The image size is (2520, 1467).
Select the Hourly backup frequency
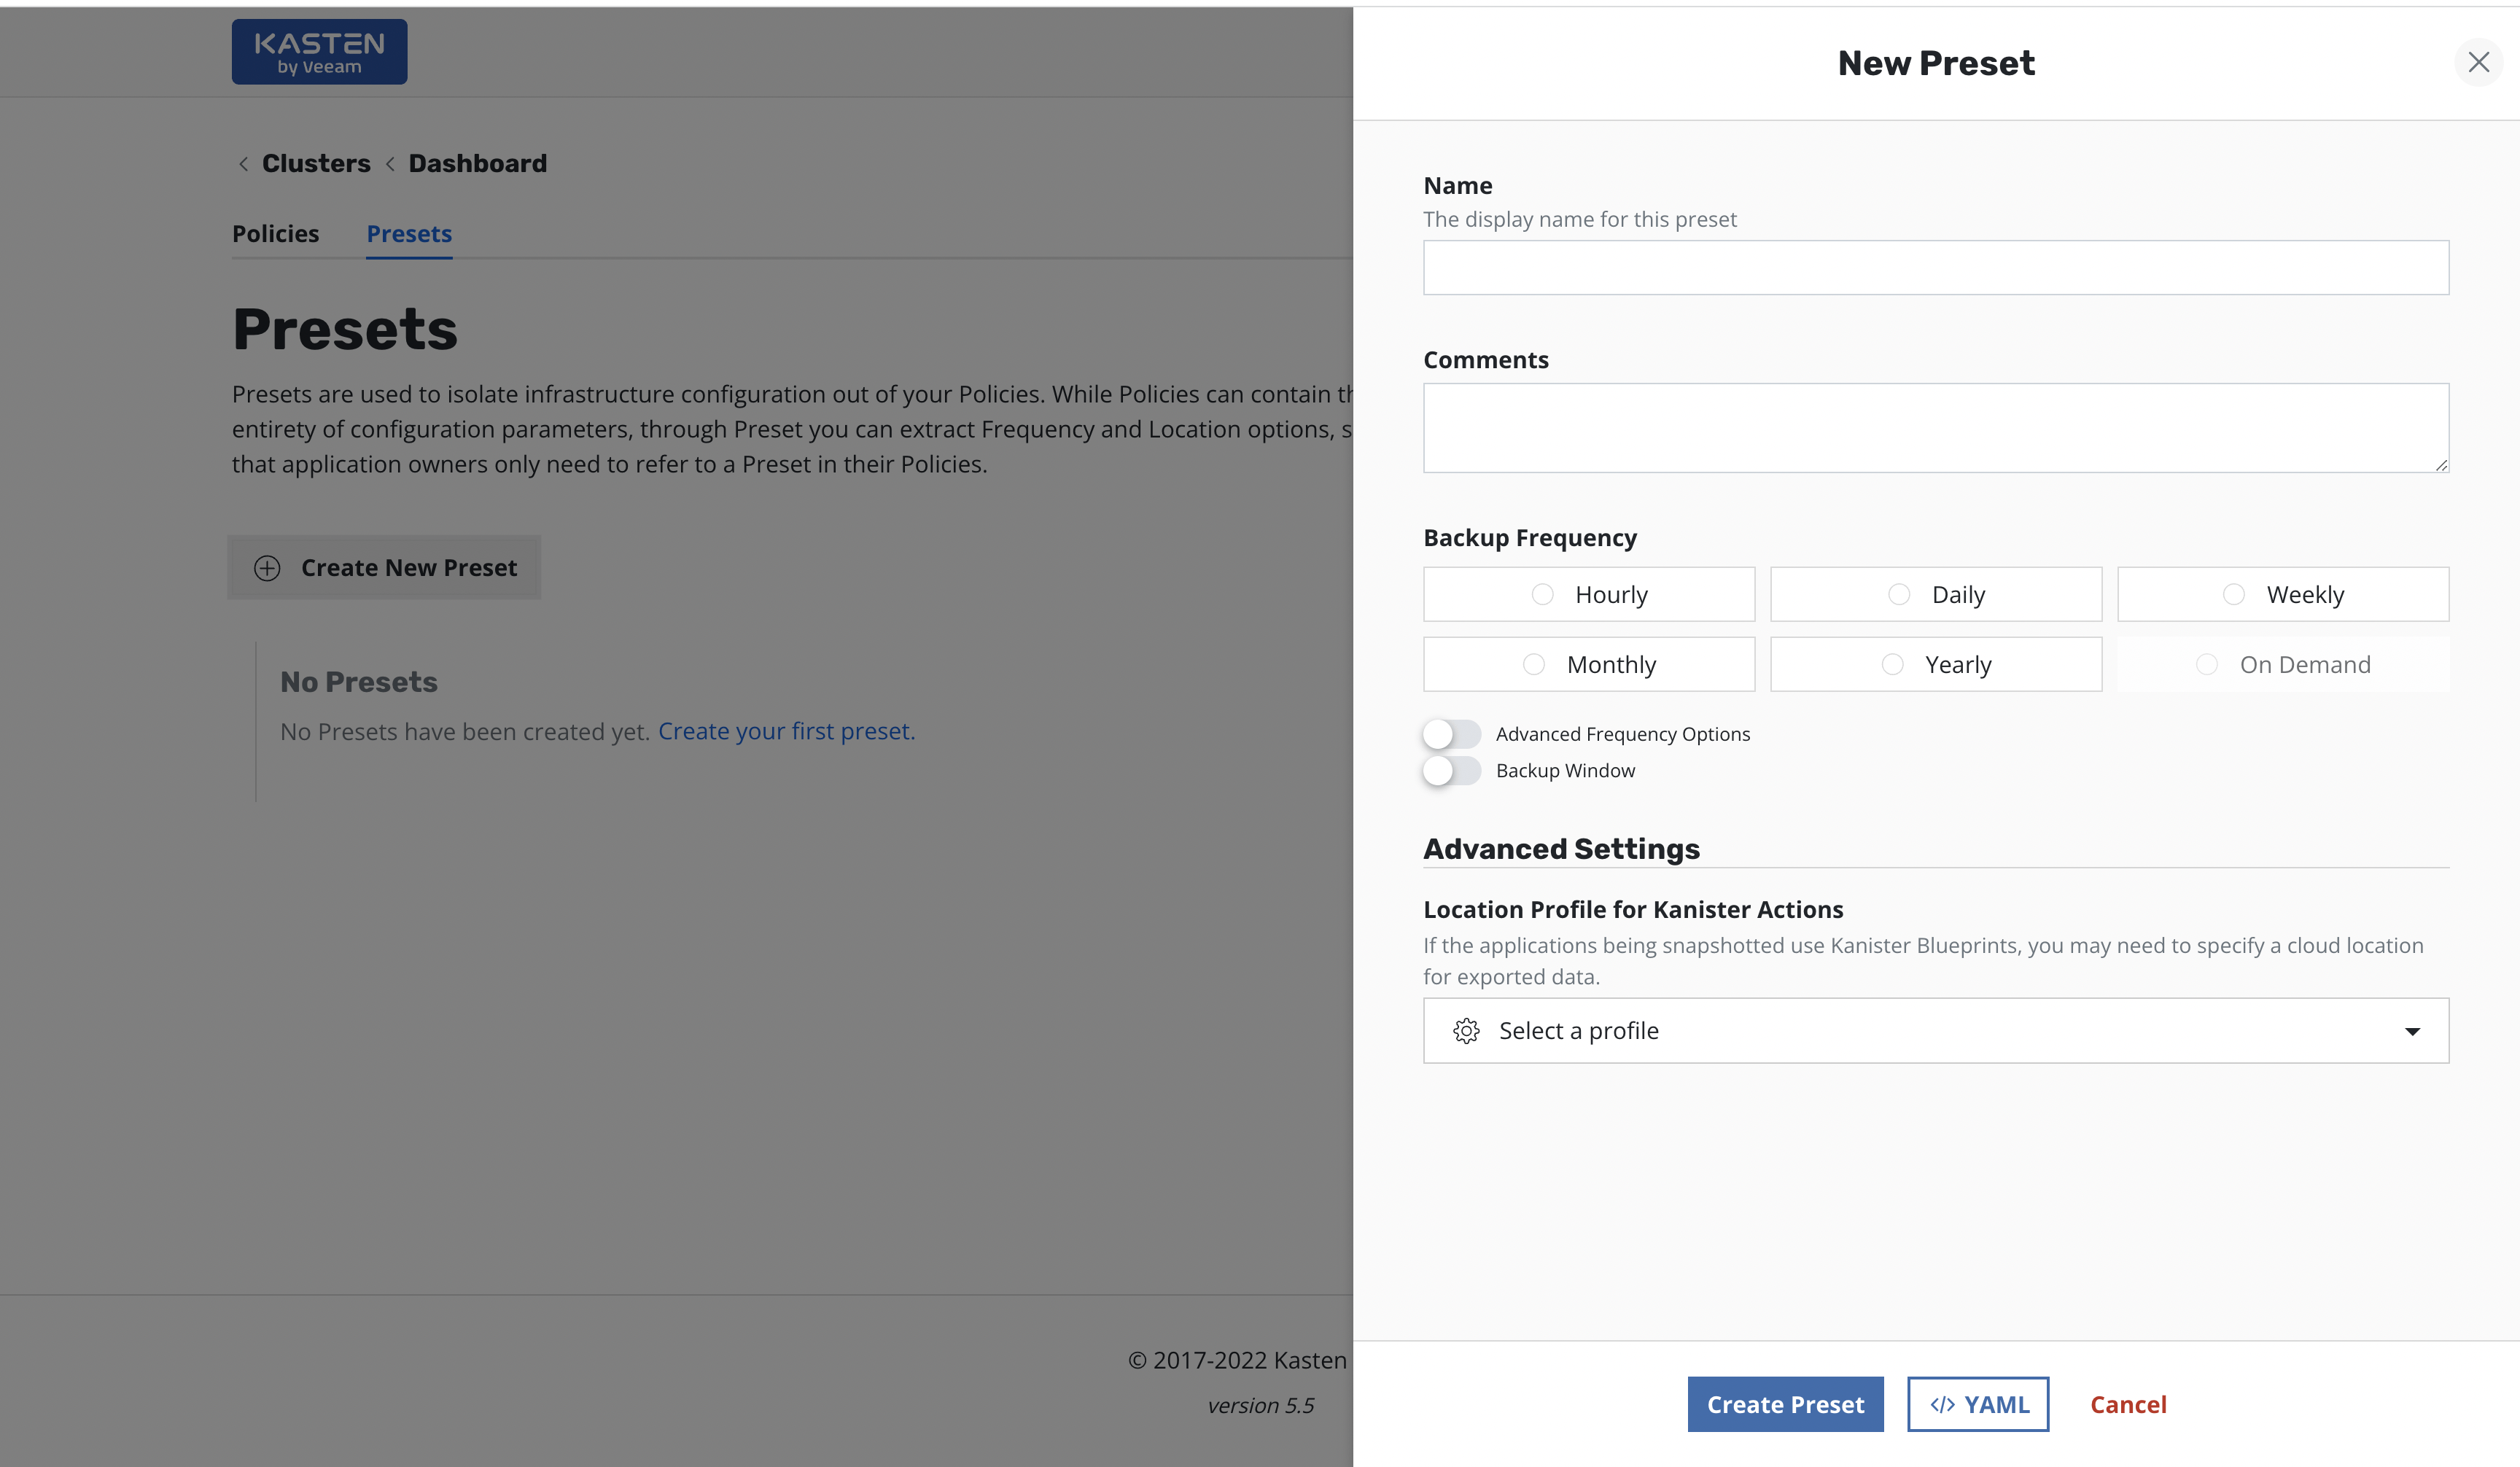coord(1543,595)
